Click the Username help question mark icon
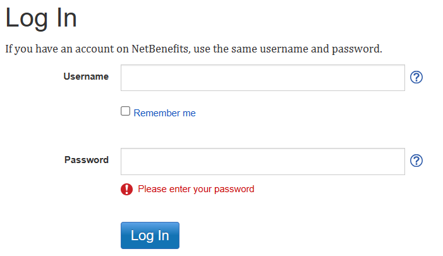The height and width of the screenshot is (256, 443). point(416,77)
